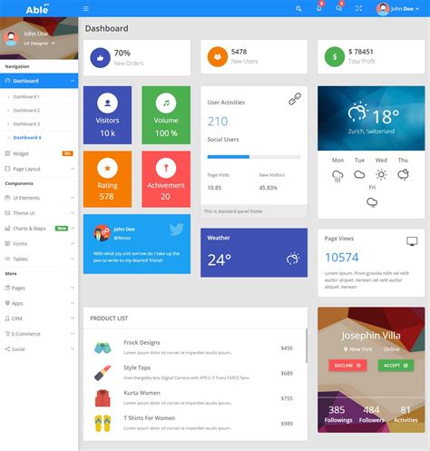This screenshot has height=451, width=430.
Task: Click the 484 Followers stat
Action: tap(371, 414)
